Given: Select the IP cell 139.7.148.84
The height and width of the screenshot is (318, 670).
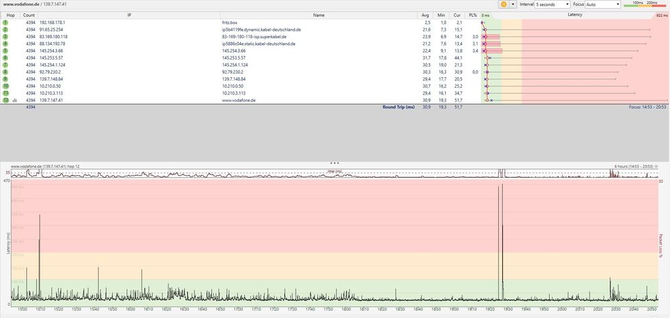Looking at the screenshot, I should click(x=51, y=79).
